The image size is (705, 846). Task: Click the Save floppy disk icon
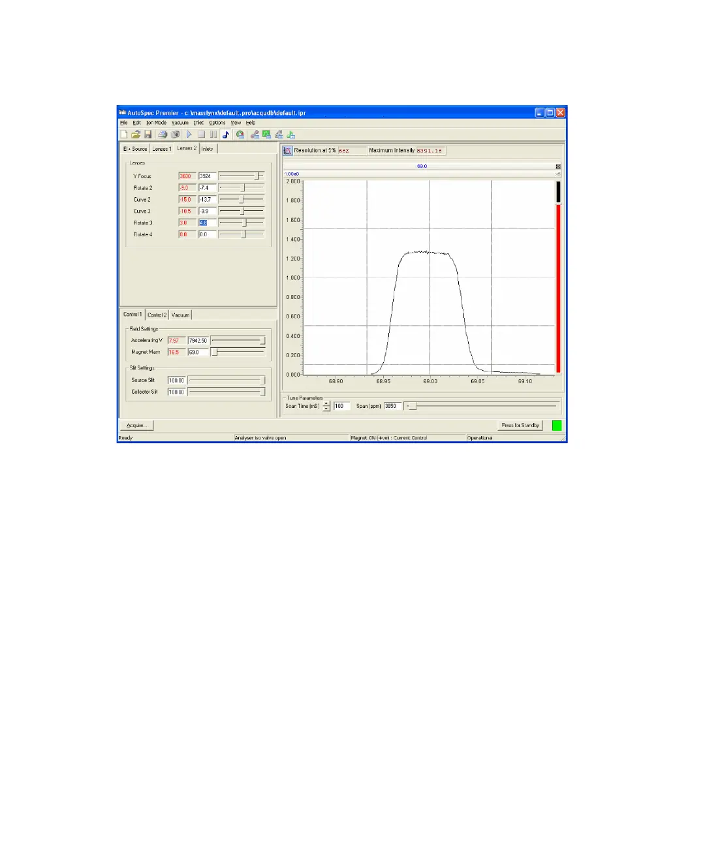pos(148,134)
